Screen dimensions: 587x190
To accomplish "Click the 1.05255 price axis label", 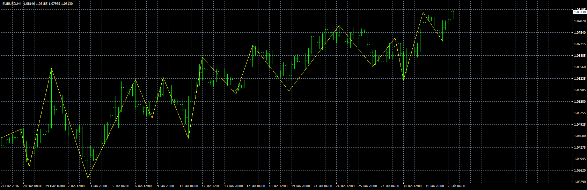I will (x=580, y=113).
